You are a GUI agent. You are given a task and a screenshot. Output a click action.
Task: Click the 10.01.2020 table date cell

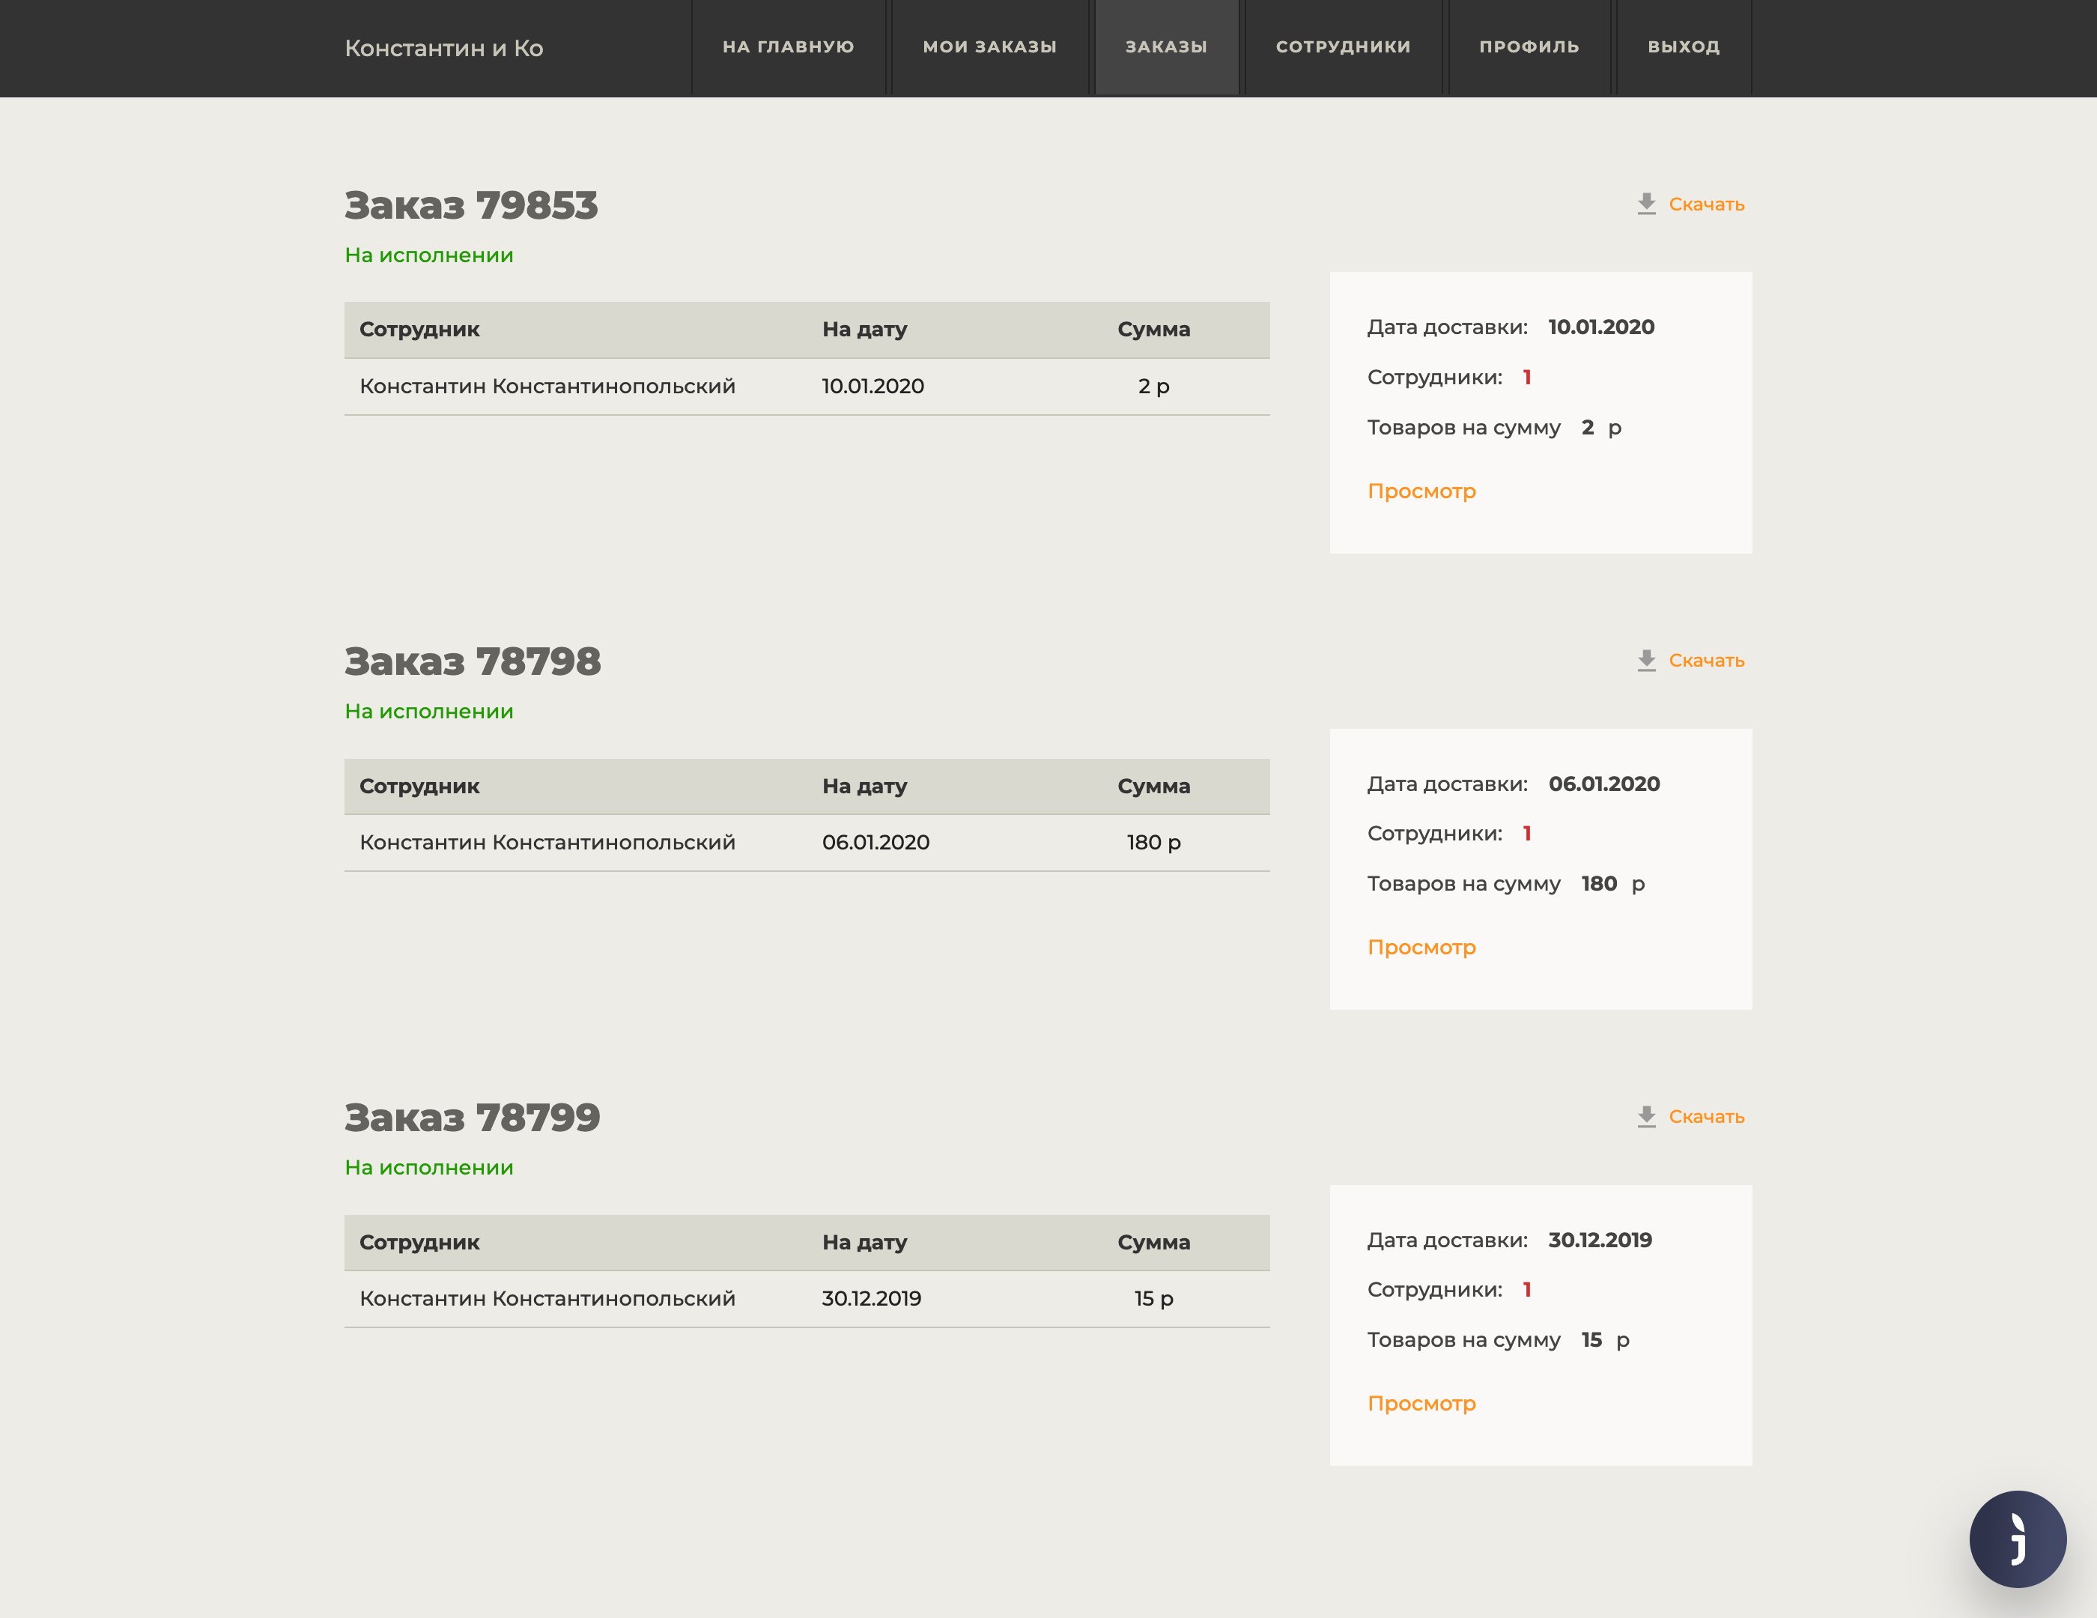[873, 386]
